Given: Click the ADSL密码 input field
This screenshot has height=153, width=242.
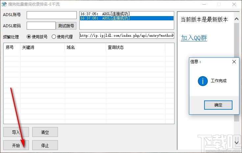Looking at the screenshot, I should coord(41,26).
